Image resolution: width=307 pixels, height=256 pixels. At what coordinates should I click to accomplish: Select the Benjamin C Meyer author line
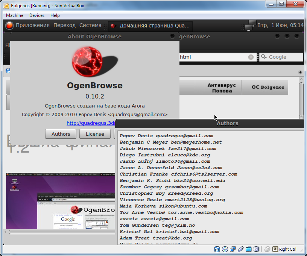click(x=171, y=142)
